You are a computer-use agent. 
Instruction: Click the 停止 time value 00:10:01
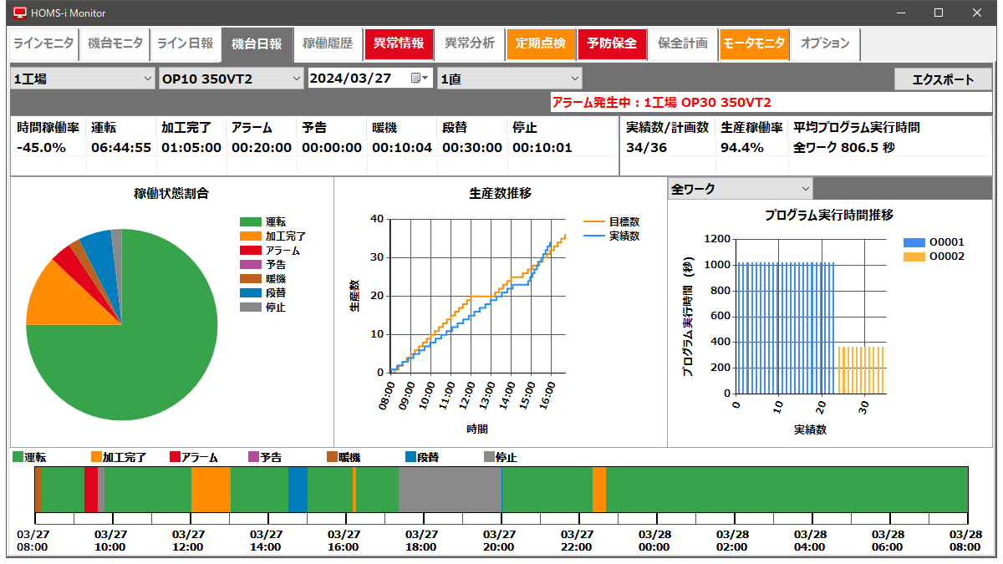tap(542, 148)
